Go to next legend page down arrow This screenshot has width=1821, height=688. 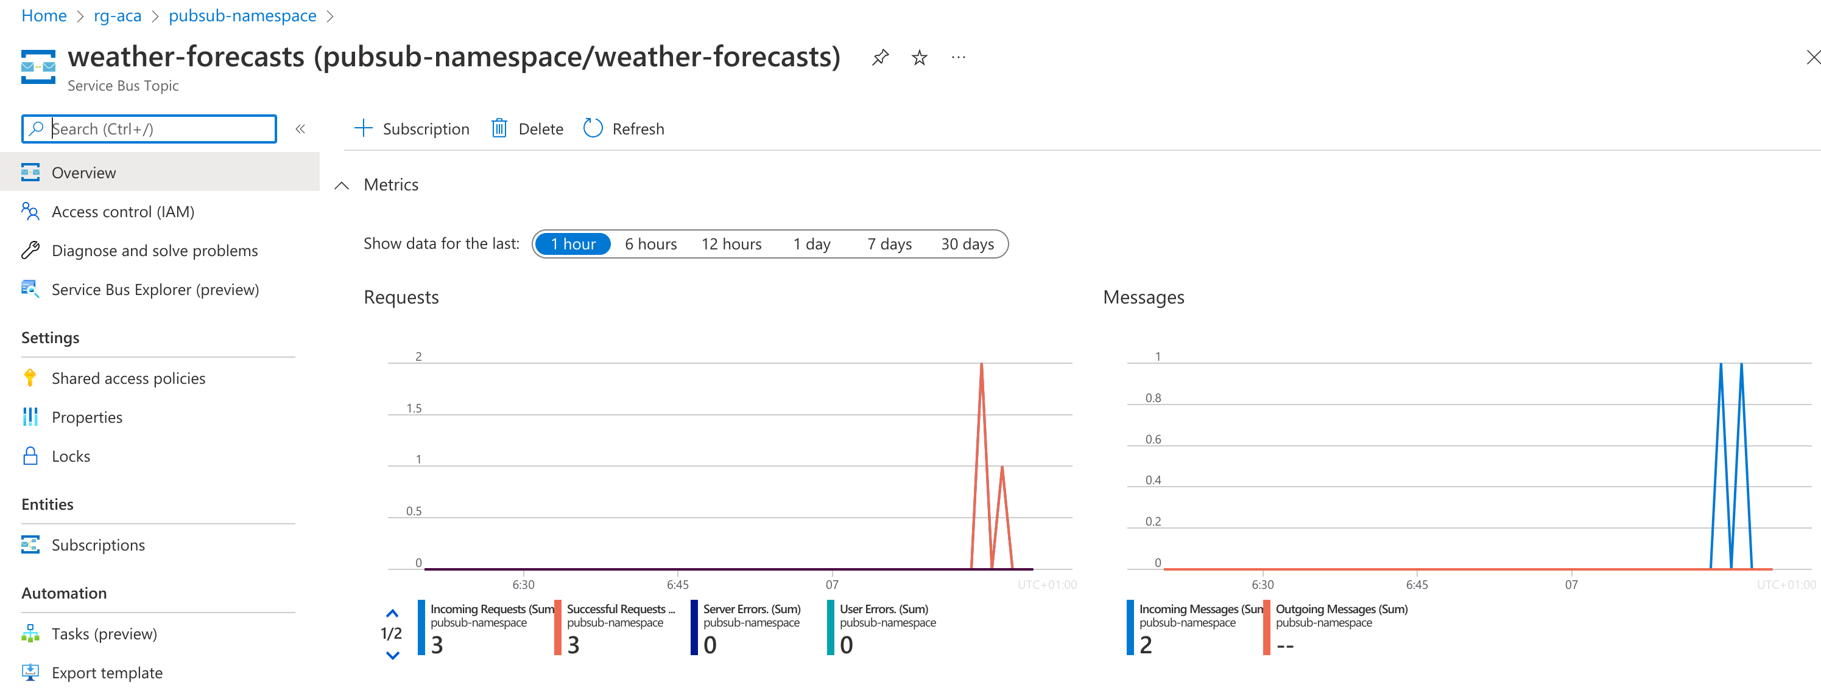tap(392, 655)
